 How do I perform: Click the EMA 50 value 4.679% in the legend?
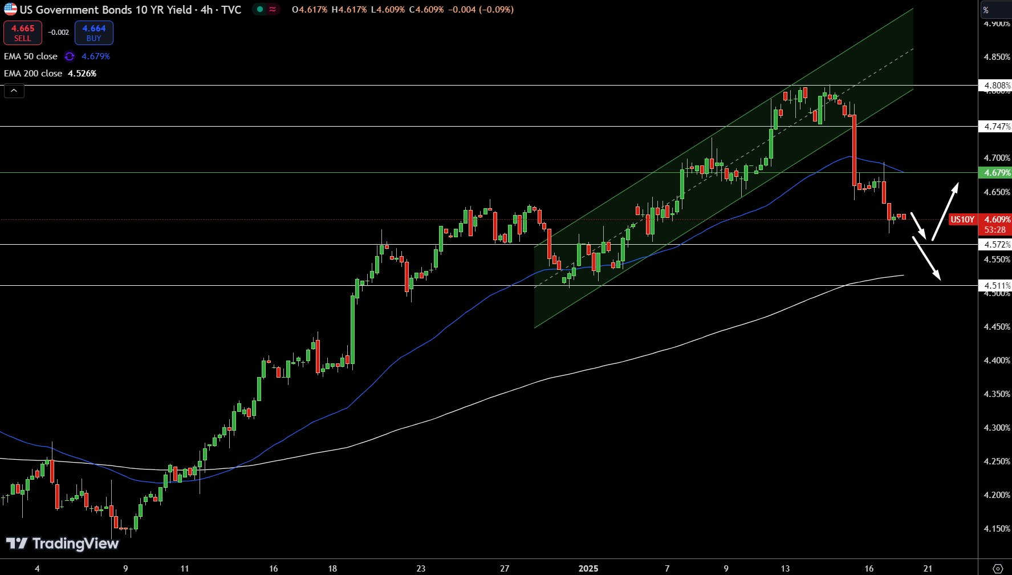96,56
